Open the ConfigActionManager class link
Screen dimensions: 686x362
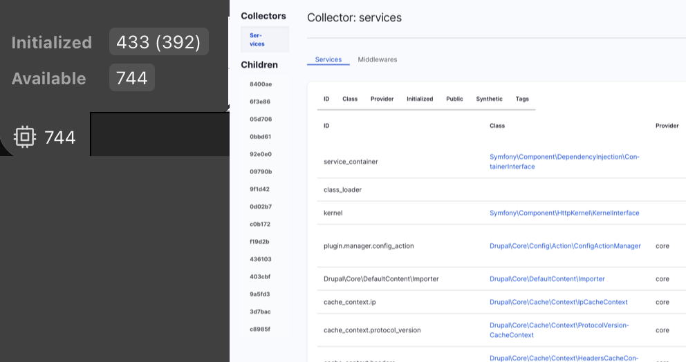(x=564, y=246)
